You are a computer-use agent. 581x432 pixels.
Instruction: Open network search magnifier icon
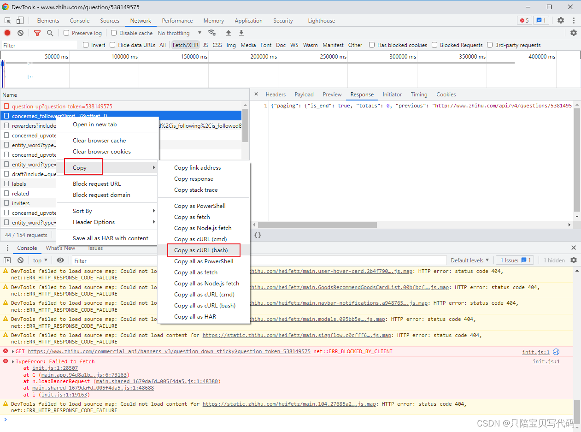click(x=50, y=33)
